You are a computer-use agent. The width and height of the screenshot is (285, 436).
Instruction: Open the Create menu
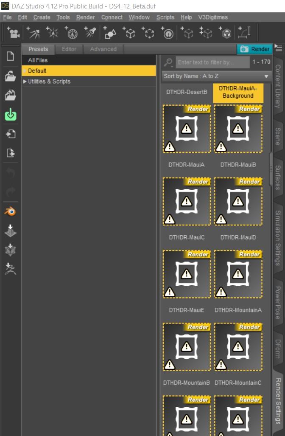tap(42, 17)
